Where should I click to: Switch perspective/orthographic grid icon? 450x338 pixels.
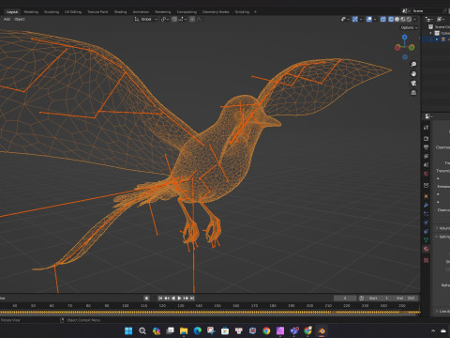coord(413,93)
